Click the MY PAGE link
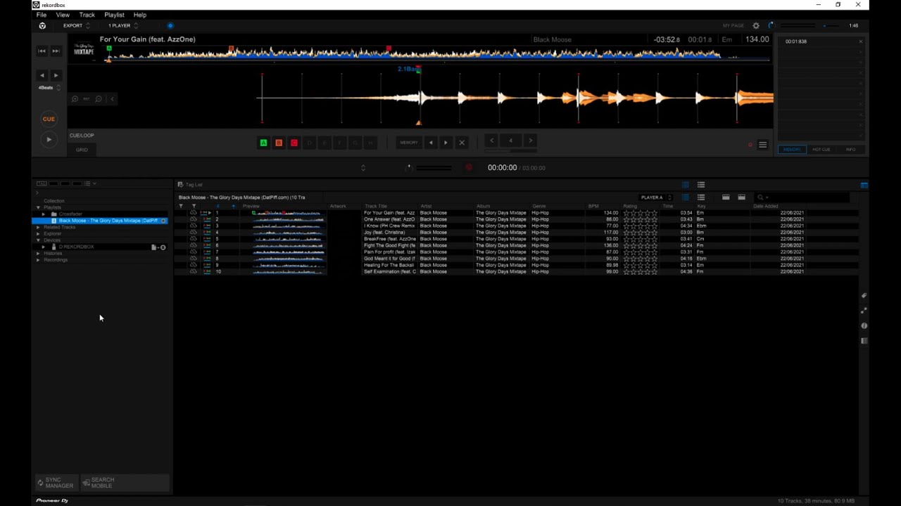Viewport: 901px width, 506px height. click(x=733, y=26)
